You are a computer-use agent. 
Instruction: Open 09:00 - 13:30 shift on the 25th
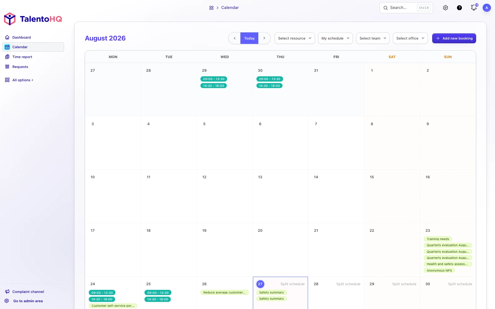pos(158,293)
